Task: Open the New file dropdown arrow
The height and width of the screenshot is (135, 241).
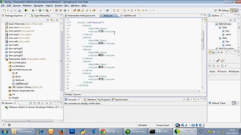Action: [8, 10]
